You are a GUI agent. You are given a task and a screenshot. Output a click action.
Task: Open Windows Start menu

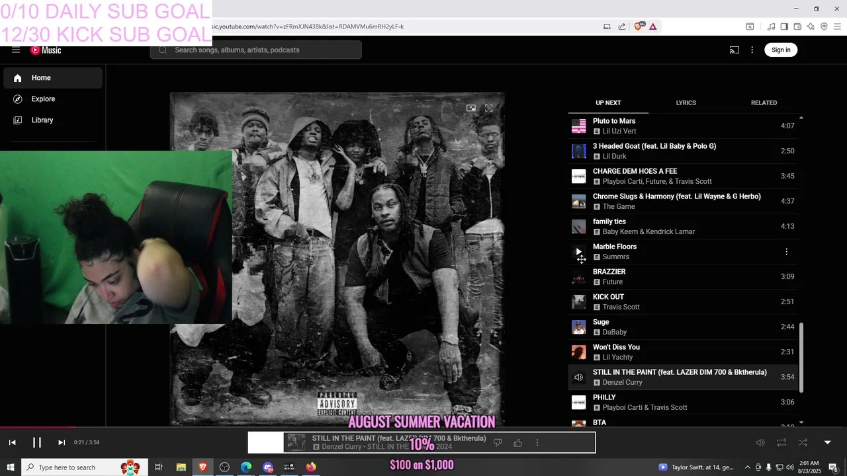pyautogui.click(x=11, y=467)
